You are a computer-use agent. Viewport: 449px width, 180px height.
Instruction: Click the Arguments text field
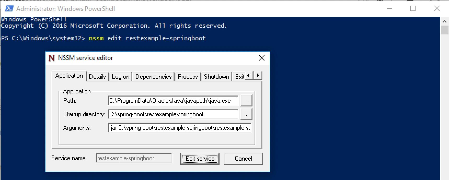(x=179, y=128)
